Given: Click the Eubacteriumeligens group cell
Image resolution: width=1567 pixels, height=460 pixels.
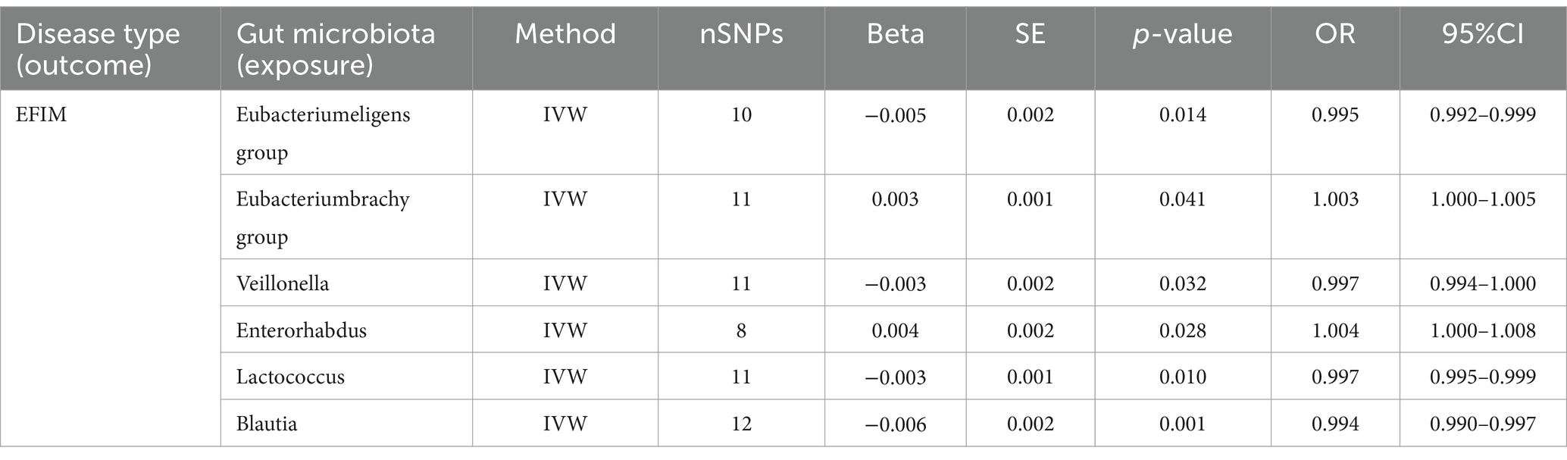Looking at the screenshot, I should click(323, 133).
